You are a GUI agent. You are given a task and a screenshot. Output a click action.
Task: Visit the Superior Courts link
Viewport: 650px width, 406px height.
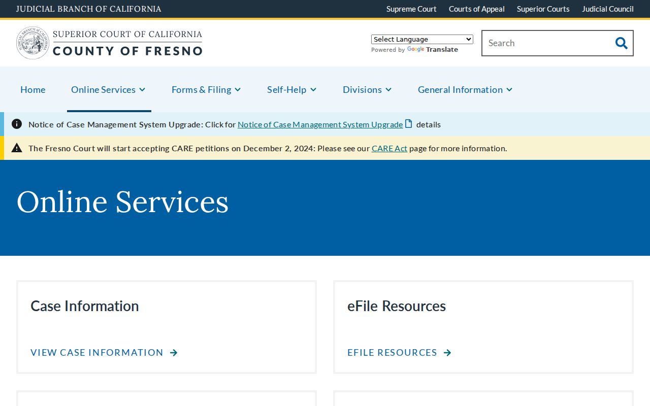point(543,9)
